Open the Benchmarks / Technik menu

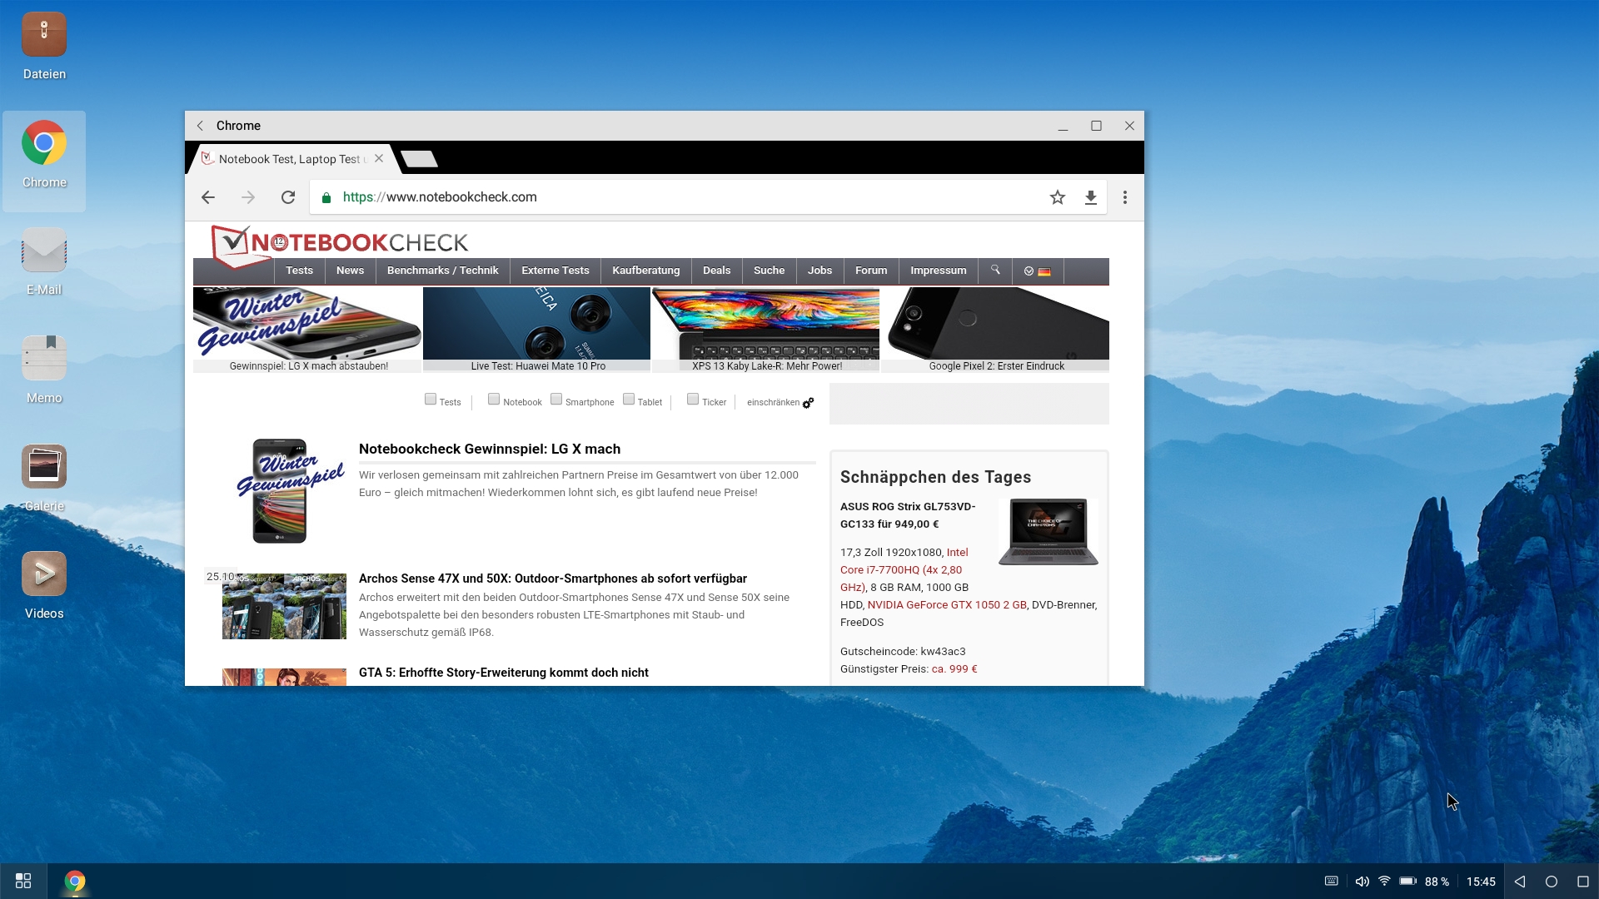tap(442, 271)
